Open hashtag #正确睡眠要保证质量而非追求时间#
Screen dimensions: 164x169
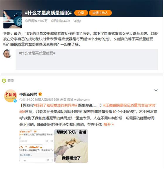(87, 109)
